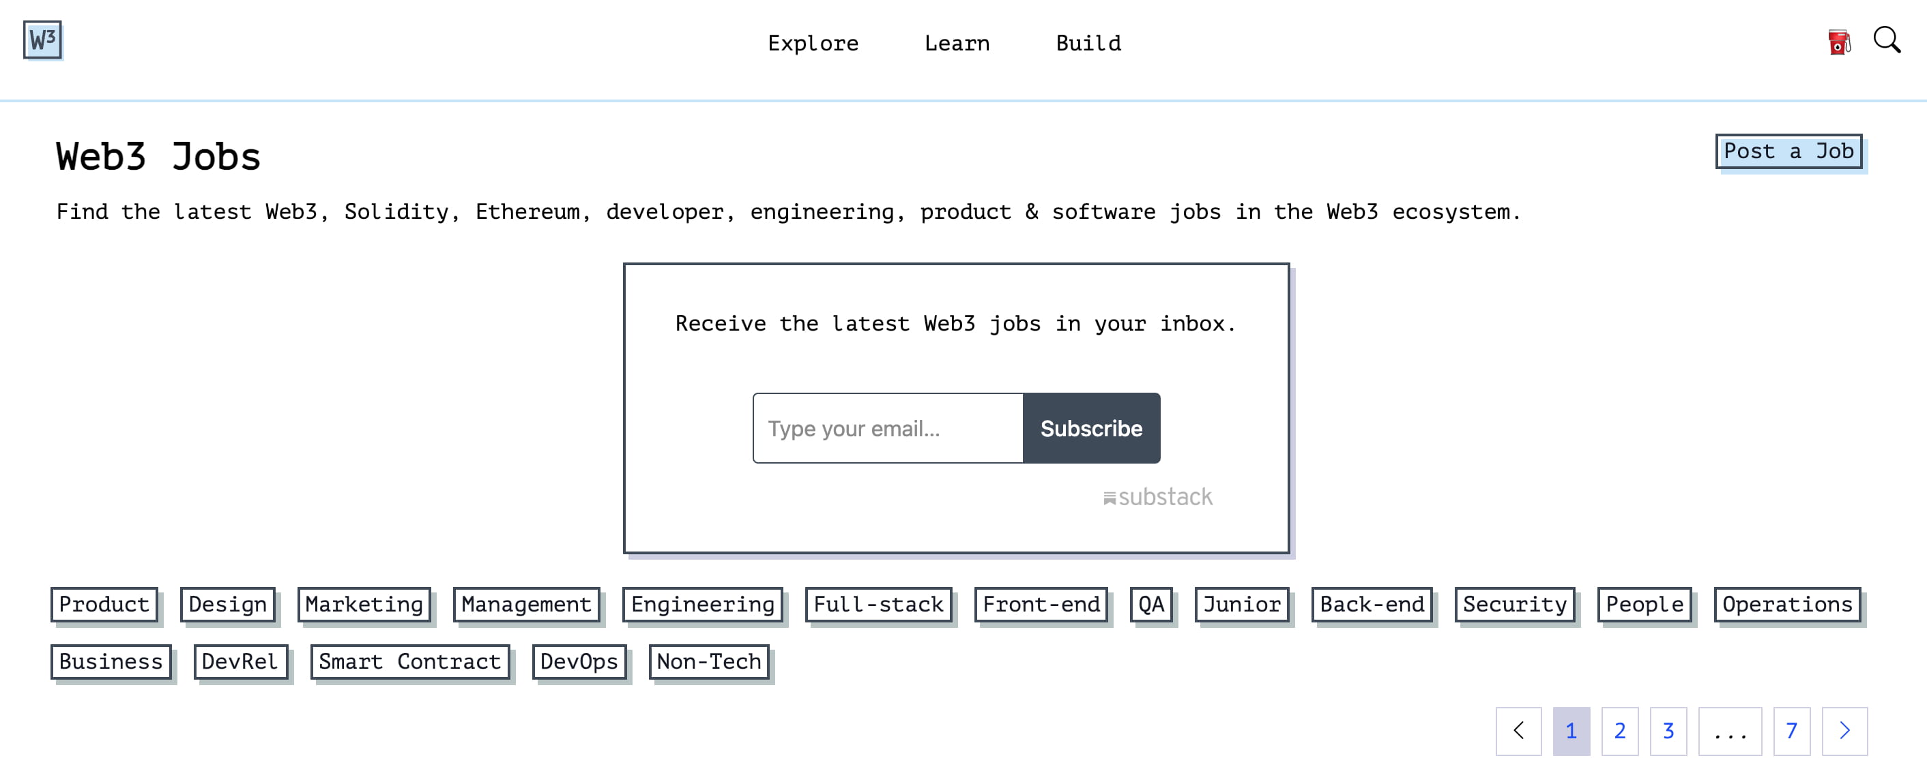Open the Learn menu
This screenshot has height=769, width=1927.
(956, 44)
